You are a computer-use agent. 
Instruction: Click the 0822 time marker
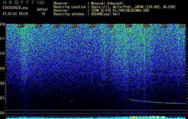point(39,26)
